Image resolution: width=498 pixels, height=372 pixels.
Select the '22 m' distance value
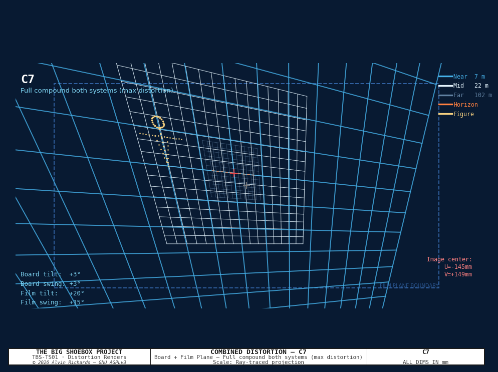point(481,86)
